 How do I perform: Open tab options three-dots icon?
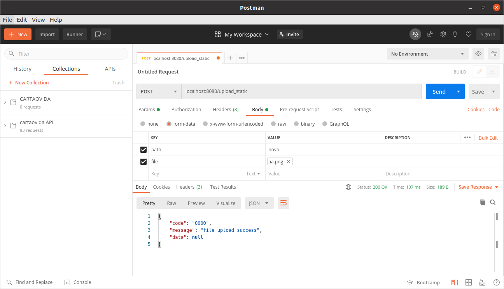coord(242,58)
